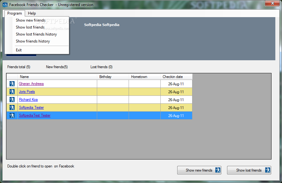The width and height of the screenshot is (282, 183).
Task: Sort by the Name column header
Action: pyautogui.click(x=57, y=77)
